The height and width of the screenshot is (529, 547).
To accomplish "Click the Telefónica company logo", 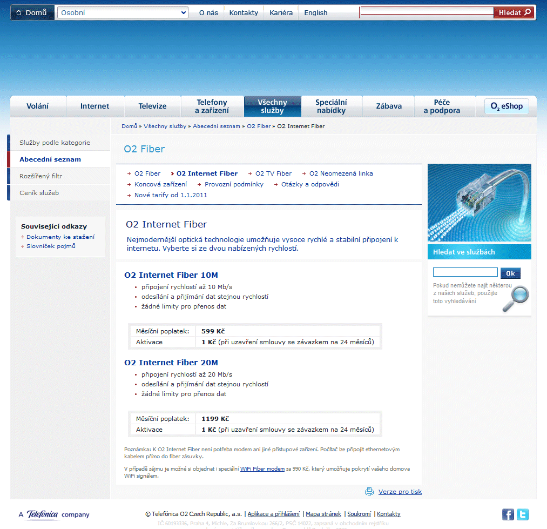I will pos(54,514).
